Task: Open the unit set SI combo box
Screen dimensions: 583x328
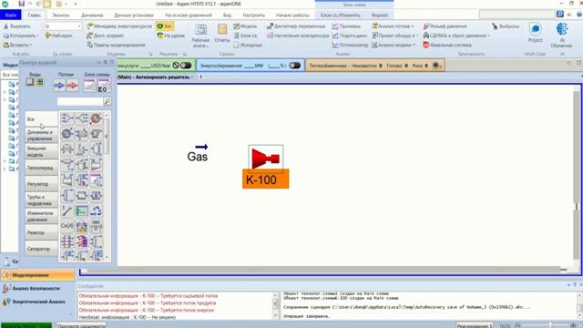Action: (x=63, y=26)
